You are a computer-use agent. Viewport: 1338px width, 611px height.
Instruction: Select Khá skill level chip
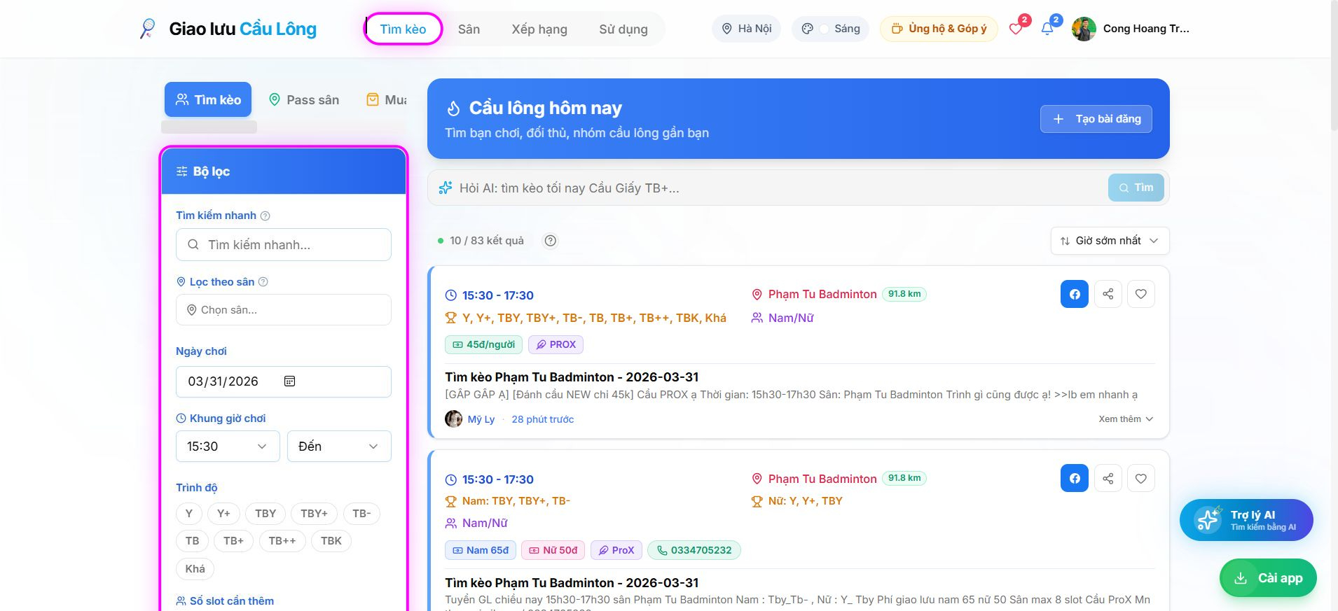coord(195,569)
